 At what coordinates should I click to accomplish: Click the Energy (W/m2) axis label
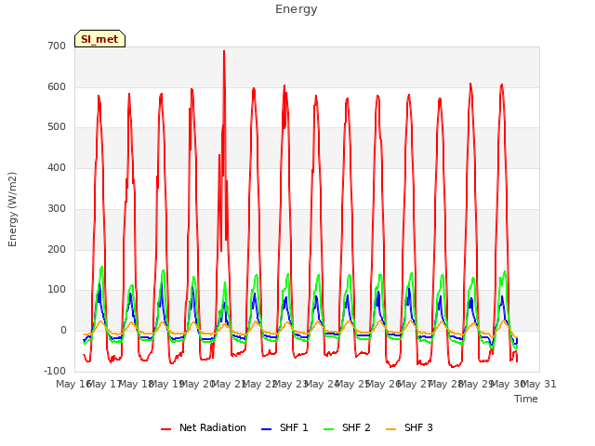(x=12, y=209)
